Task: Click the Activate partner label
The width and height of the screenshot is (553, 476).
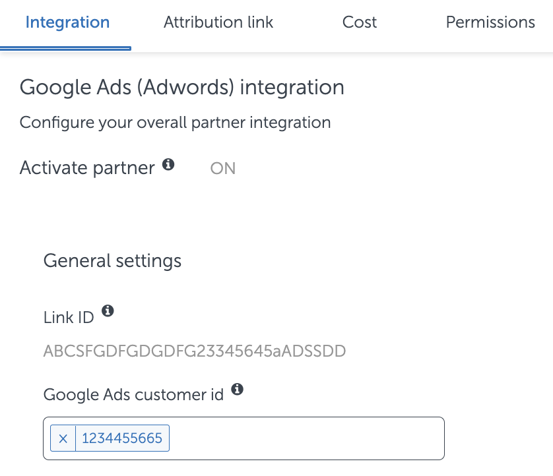Action: (x=87, y=168)
